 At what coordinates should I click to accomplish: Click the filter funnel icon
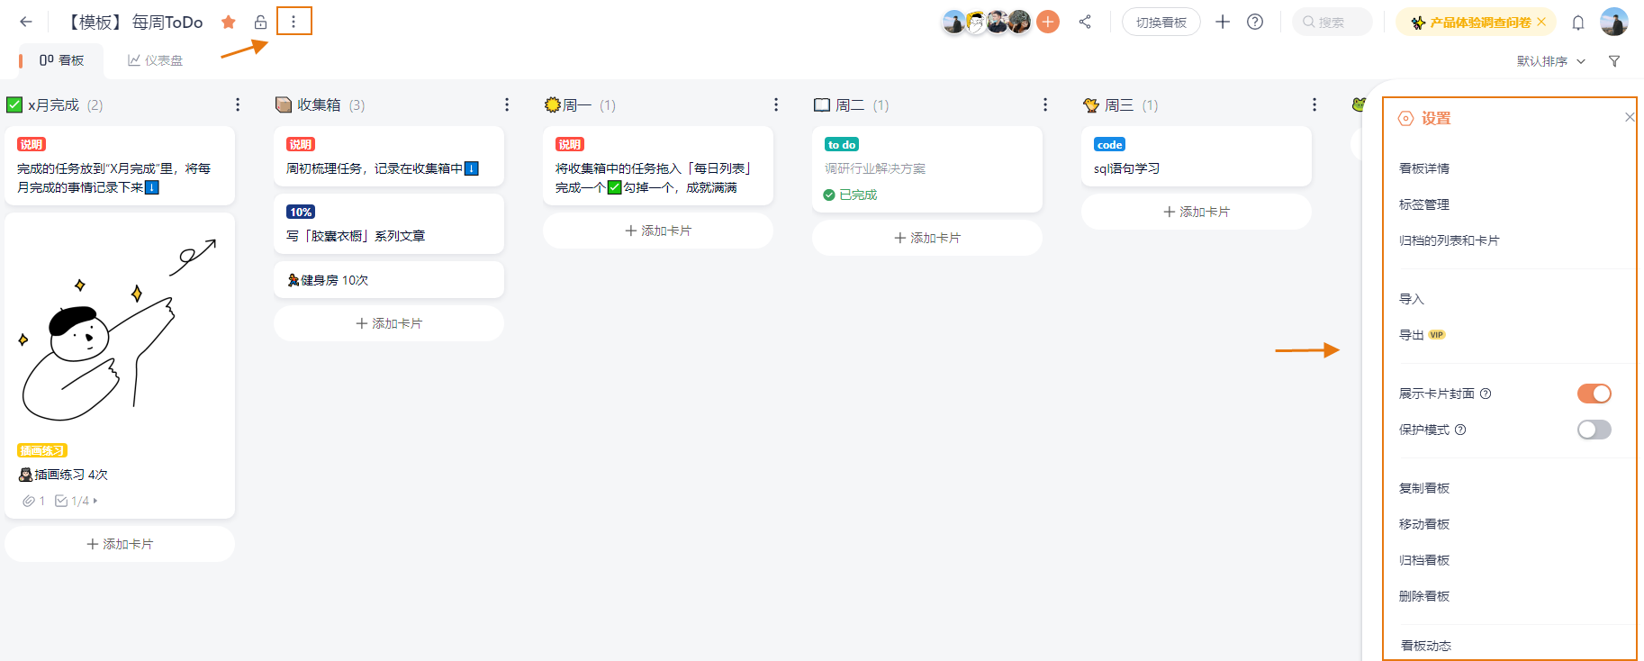point(1614,61)
